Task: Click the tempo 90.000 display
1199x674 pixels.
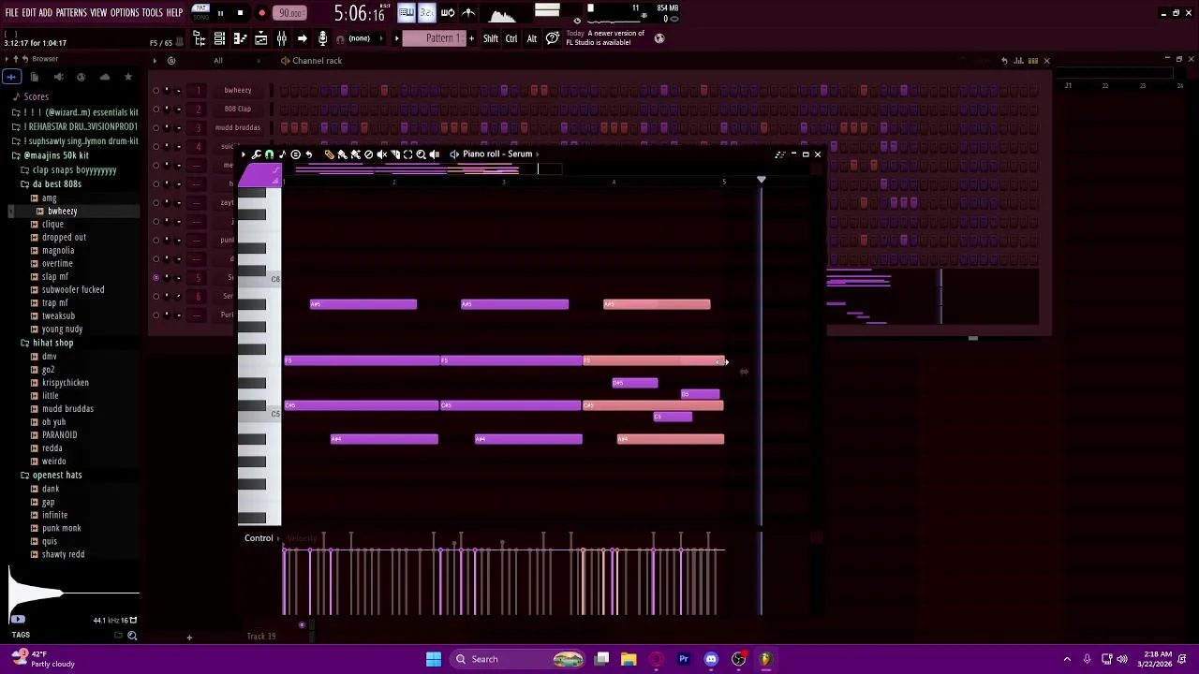Action: (290, 13)
